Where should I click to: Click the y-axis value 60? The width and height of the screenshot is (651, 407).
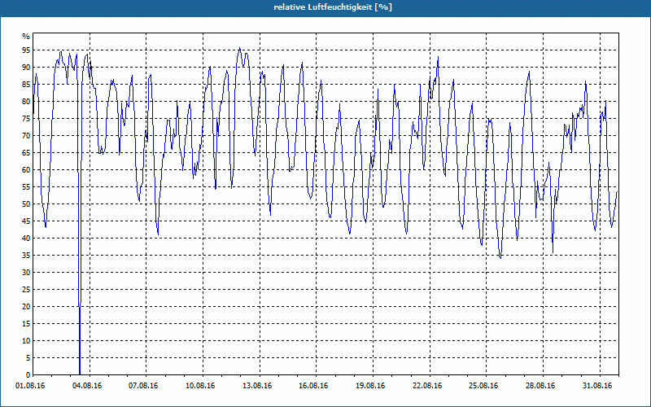coord(26,170)
